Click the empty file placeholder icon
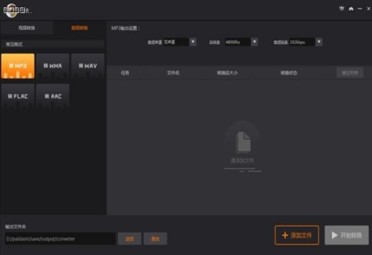Viewport: 372px width, 255px height. click(x=243, y=142)
